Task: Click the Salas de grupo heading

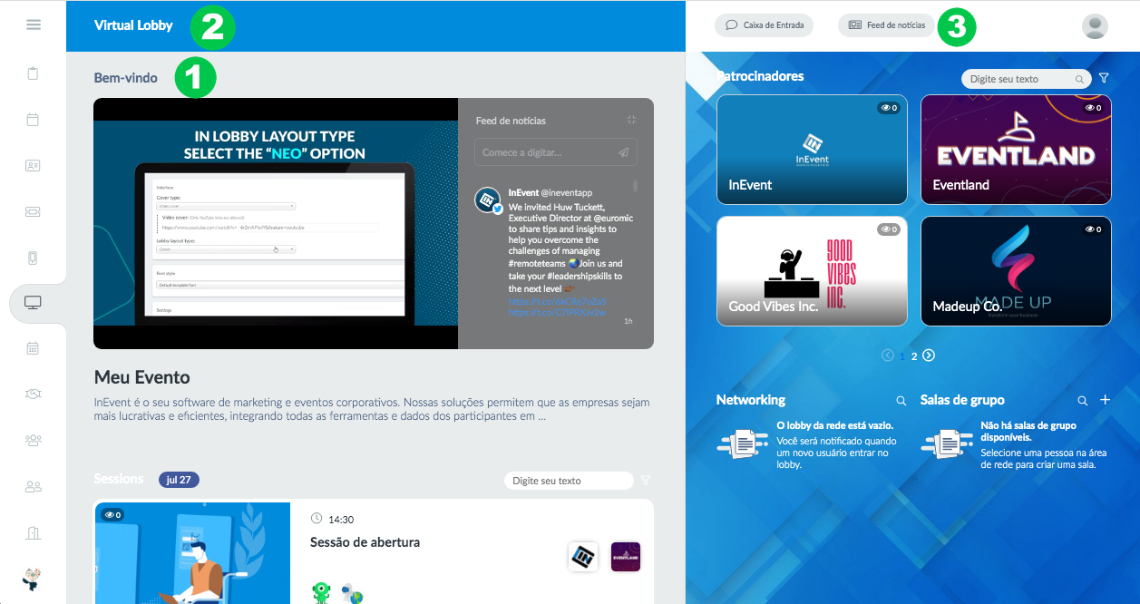Action: pos(962,400)
